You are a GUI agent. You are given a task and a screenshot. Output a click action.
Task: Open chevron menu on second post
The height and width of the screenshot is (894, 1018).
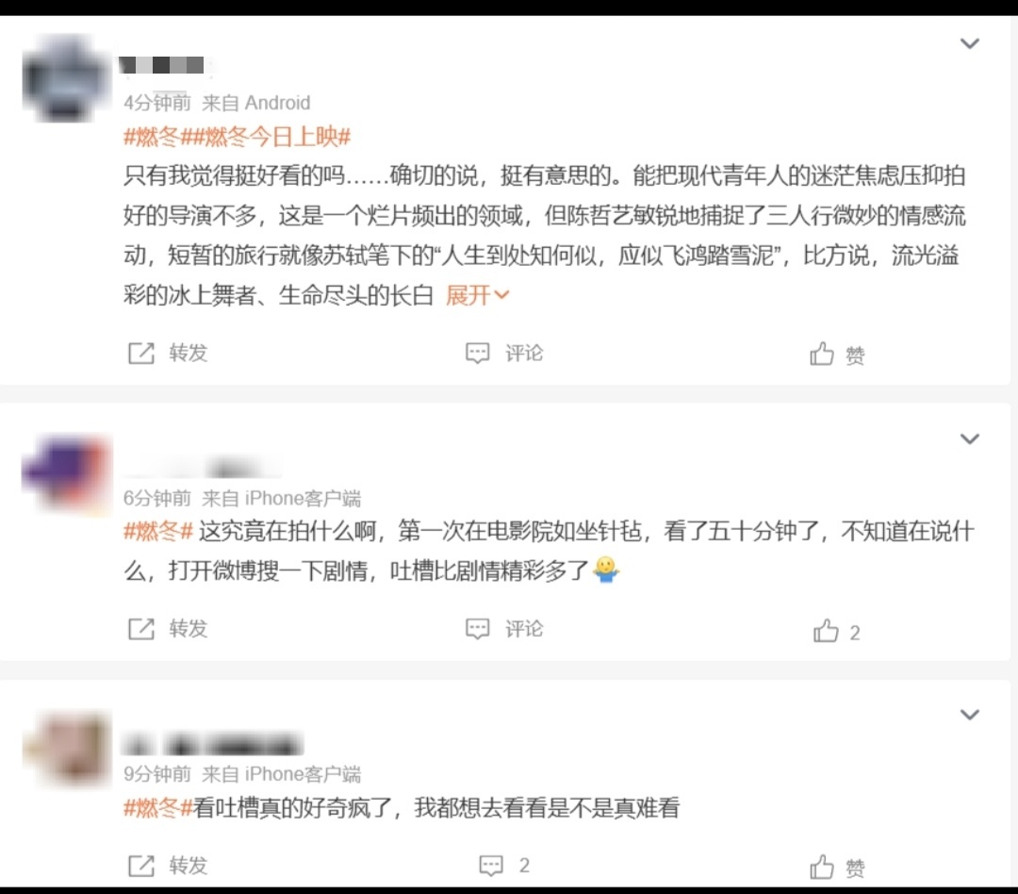(x=969, y=439)
